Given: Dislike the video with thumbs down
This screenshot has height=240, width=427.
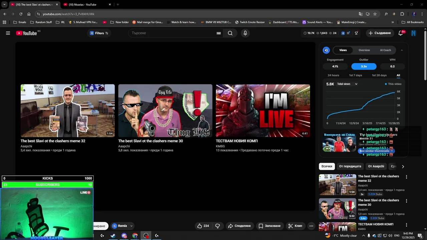Looking at the screenshot, I should tap(218, 226).
